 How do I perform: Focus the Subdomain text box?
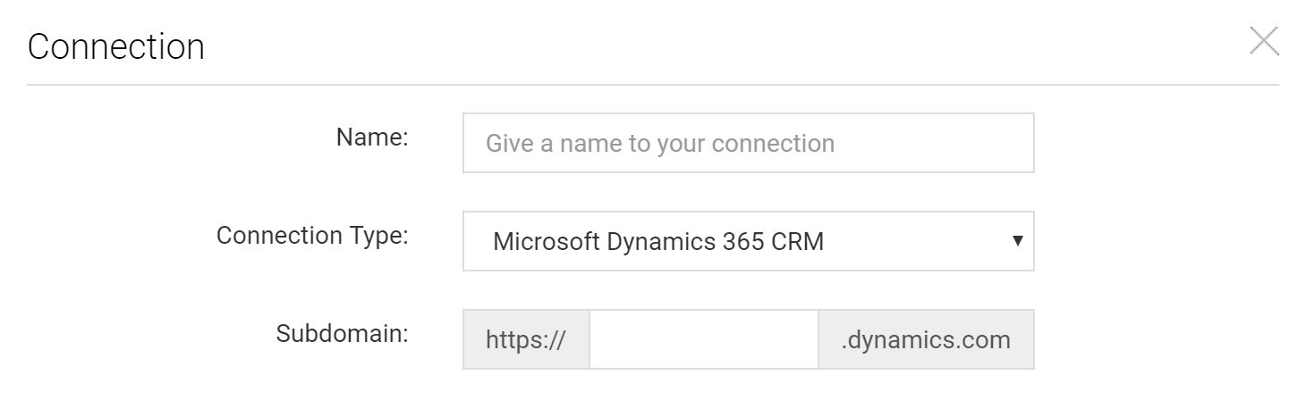(x=704, y=339)
